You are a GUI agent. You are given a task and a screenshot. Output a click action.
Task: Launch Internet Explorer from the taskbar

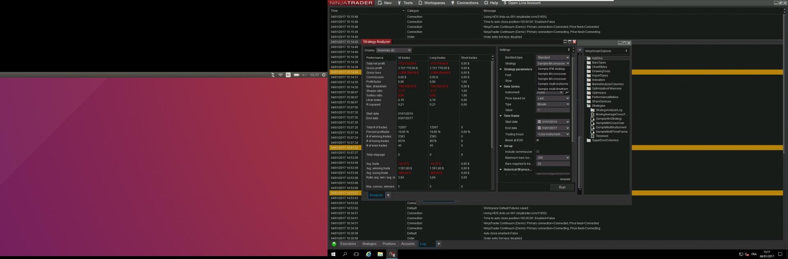click(369, 254)
